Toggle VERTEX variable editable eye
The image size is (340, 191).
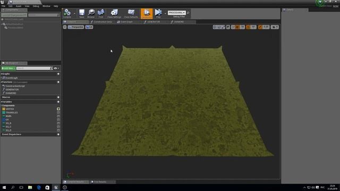tap(58, 109)
